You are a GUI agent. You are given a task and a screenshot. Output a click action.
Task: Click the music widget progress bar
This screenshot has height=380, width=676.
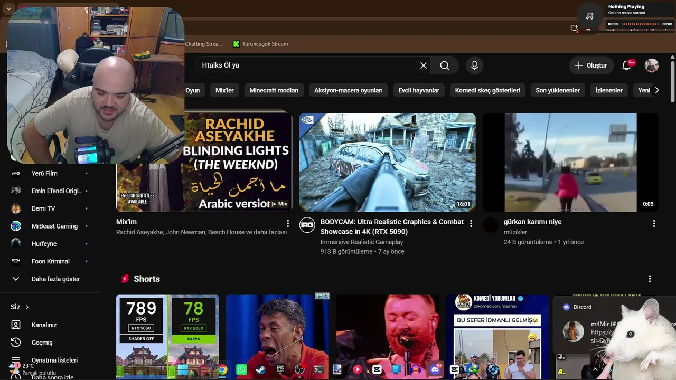pyautogui.click(x=640, y=24)
